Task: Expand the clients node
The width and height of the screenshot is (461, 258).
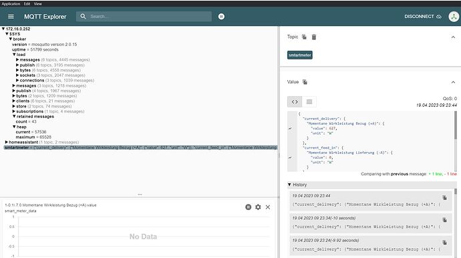Action: click(x=14, y=101)
